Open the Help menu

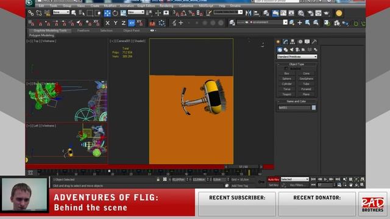(x=222, y=5)
